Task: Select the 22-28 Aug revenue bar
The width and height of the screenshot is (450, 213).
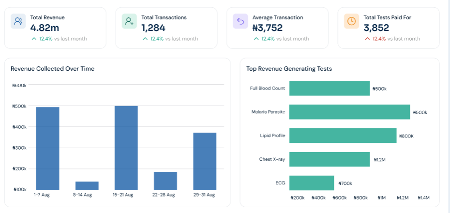Action: (x=165, y=181)
